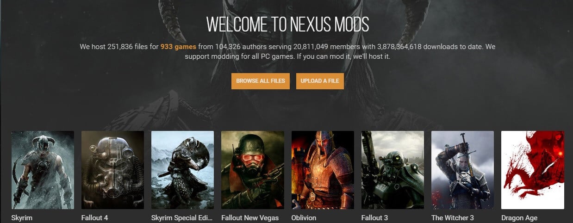Select the Skyrim Special Edition cover image

click(182, 170)
